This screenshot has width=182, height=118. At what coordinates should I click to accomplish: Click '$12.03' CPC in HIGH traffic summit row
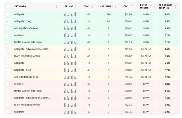[128, 42]
